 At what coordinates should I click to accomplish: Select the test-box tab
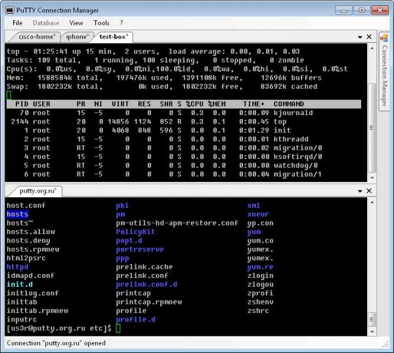(x=114, y=37)
